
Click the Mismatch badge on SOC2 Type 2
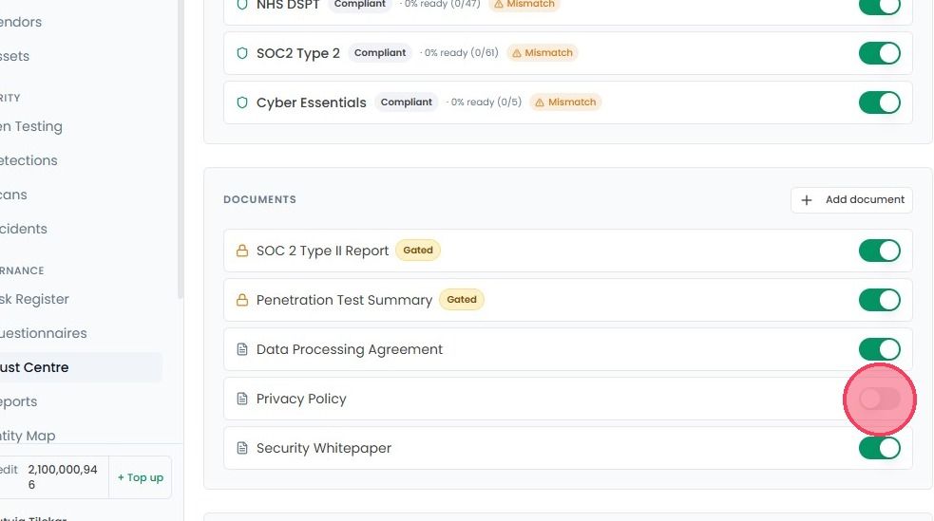tap(542, 53)
